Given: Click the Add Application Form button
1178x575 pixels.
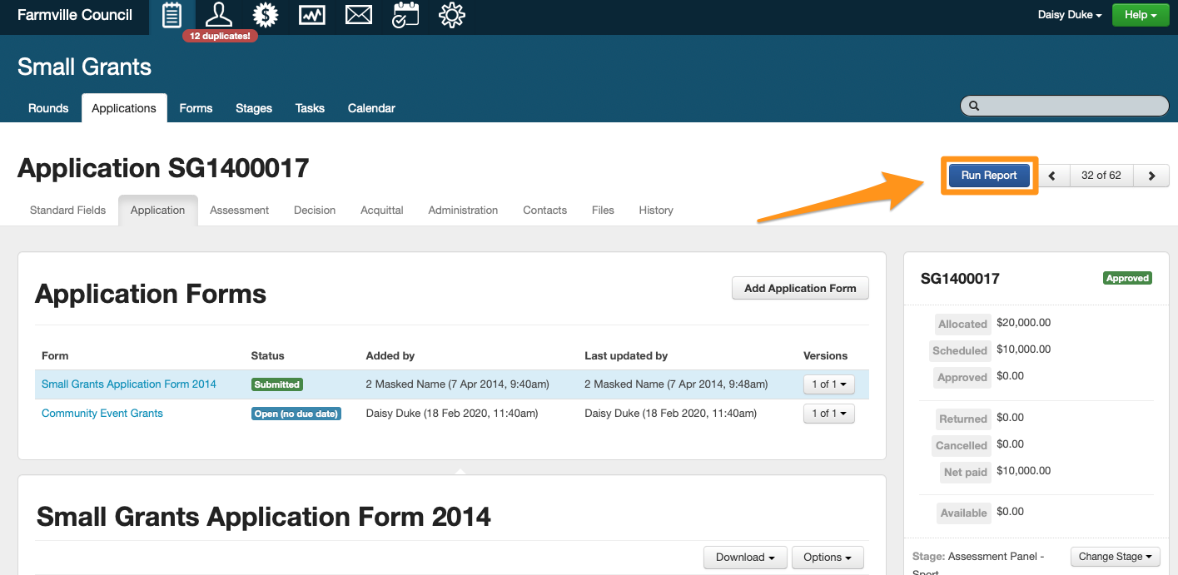Looking at the screenshot, I should click(x=799, y=289).
